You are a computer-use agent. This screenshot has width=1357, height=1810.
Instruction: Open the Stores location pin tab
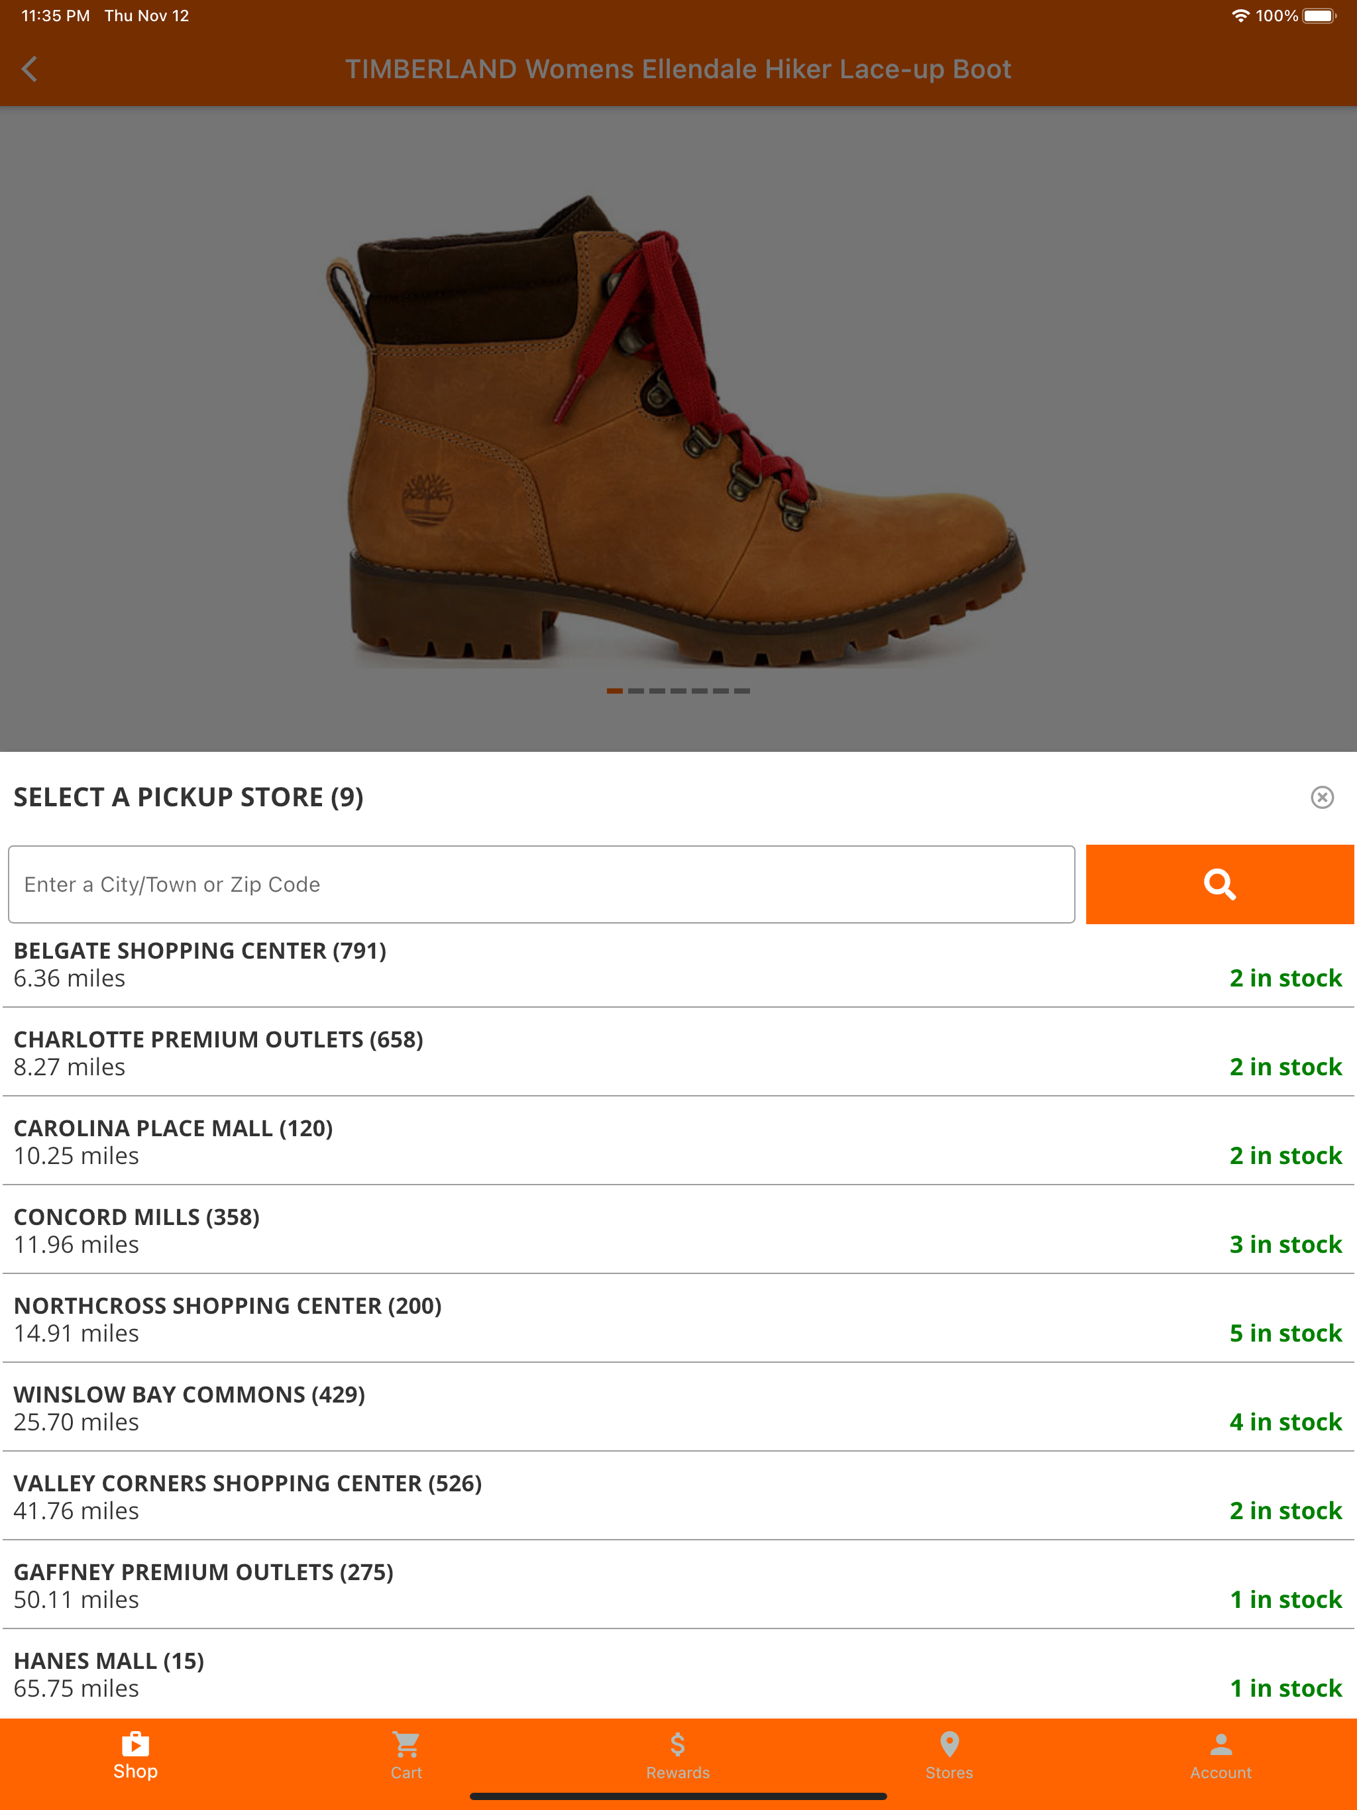point(950,1756)
